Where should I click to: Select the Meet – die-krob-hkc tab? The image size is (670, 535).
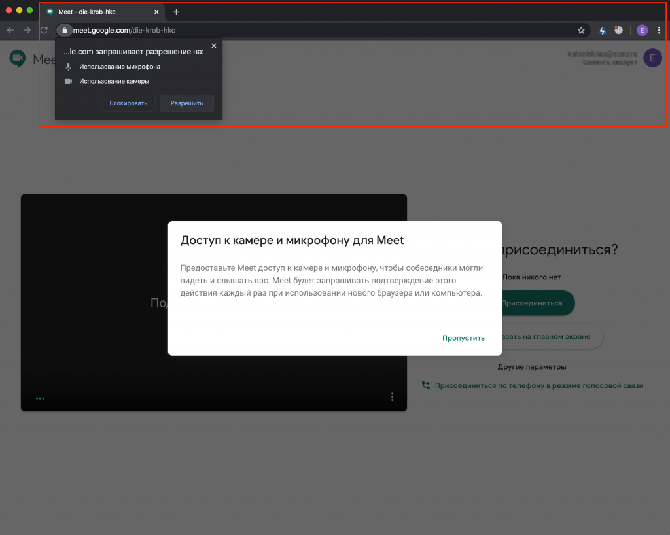(x=103, y=12)
